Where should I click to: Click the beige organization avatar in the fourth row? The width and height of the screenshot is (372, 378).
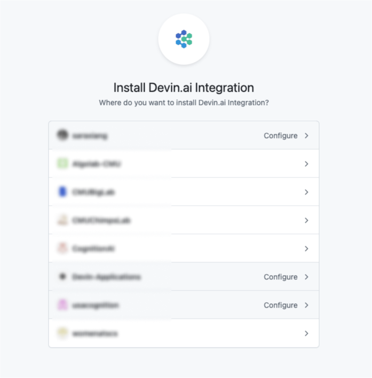[62, 220]
